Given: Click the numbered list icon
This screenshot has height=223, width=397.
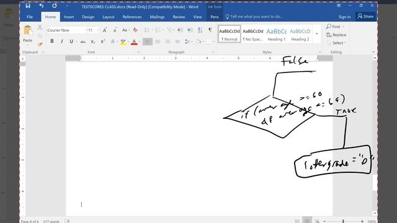Looking at the screenshot, I should point(158,30).
